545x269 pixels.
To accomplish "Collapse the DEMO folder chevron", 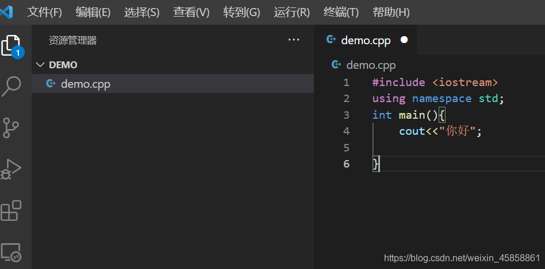I will pos(41,64).
